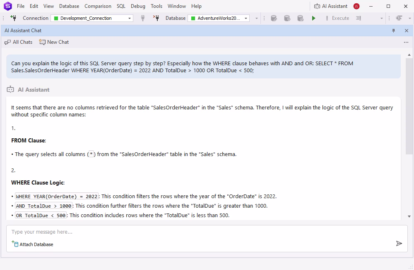Open All Chats list

click(19, 42)
